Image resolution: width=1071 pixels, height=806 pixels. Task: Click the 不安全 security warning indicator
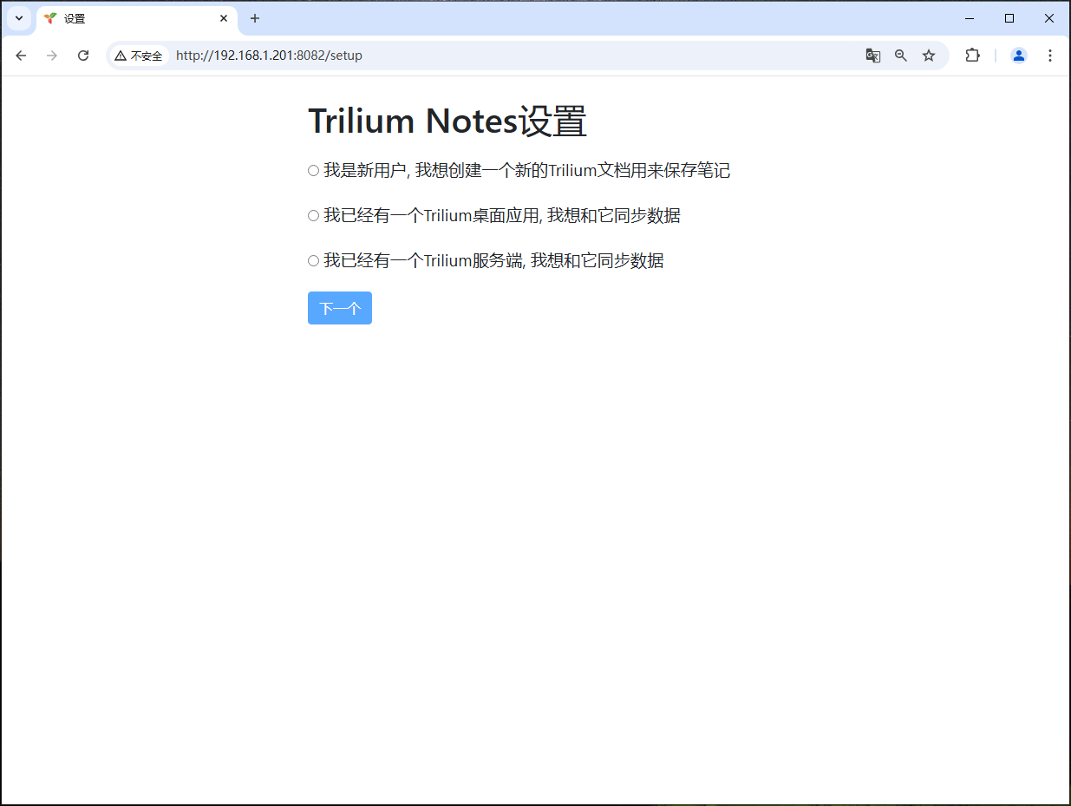click(x=139, y=55)
